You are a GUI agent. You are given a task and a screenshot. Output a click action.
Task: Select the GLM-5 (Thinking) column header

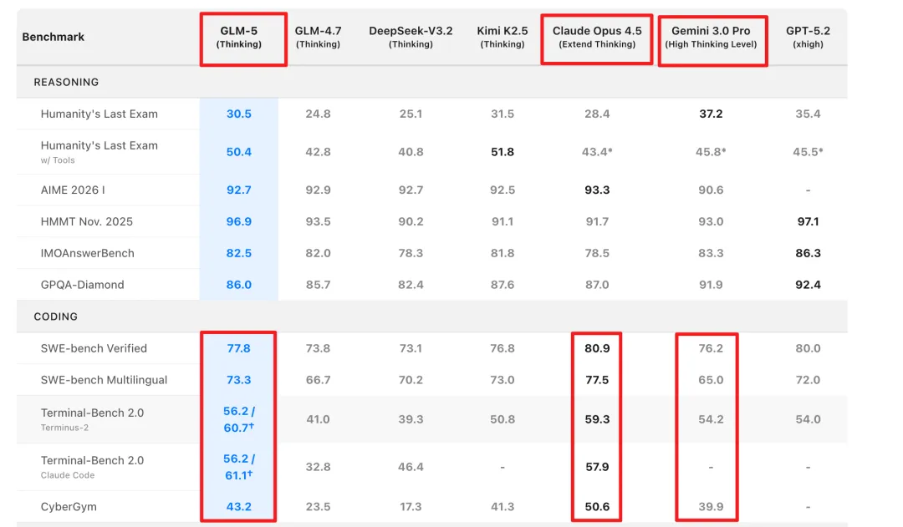point(239,37)
